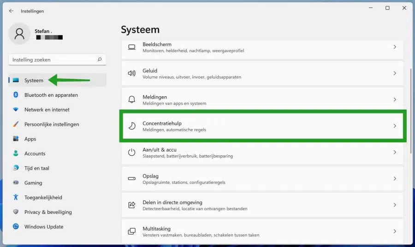
Task: Expand Aan/uit & accu via its chevron
Action: point(395,153)
